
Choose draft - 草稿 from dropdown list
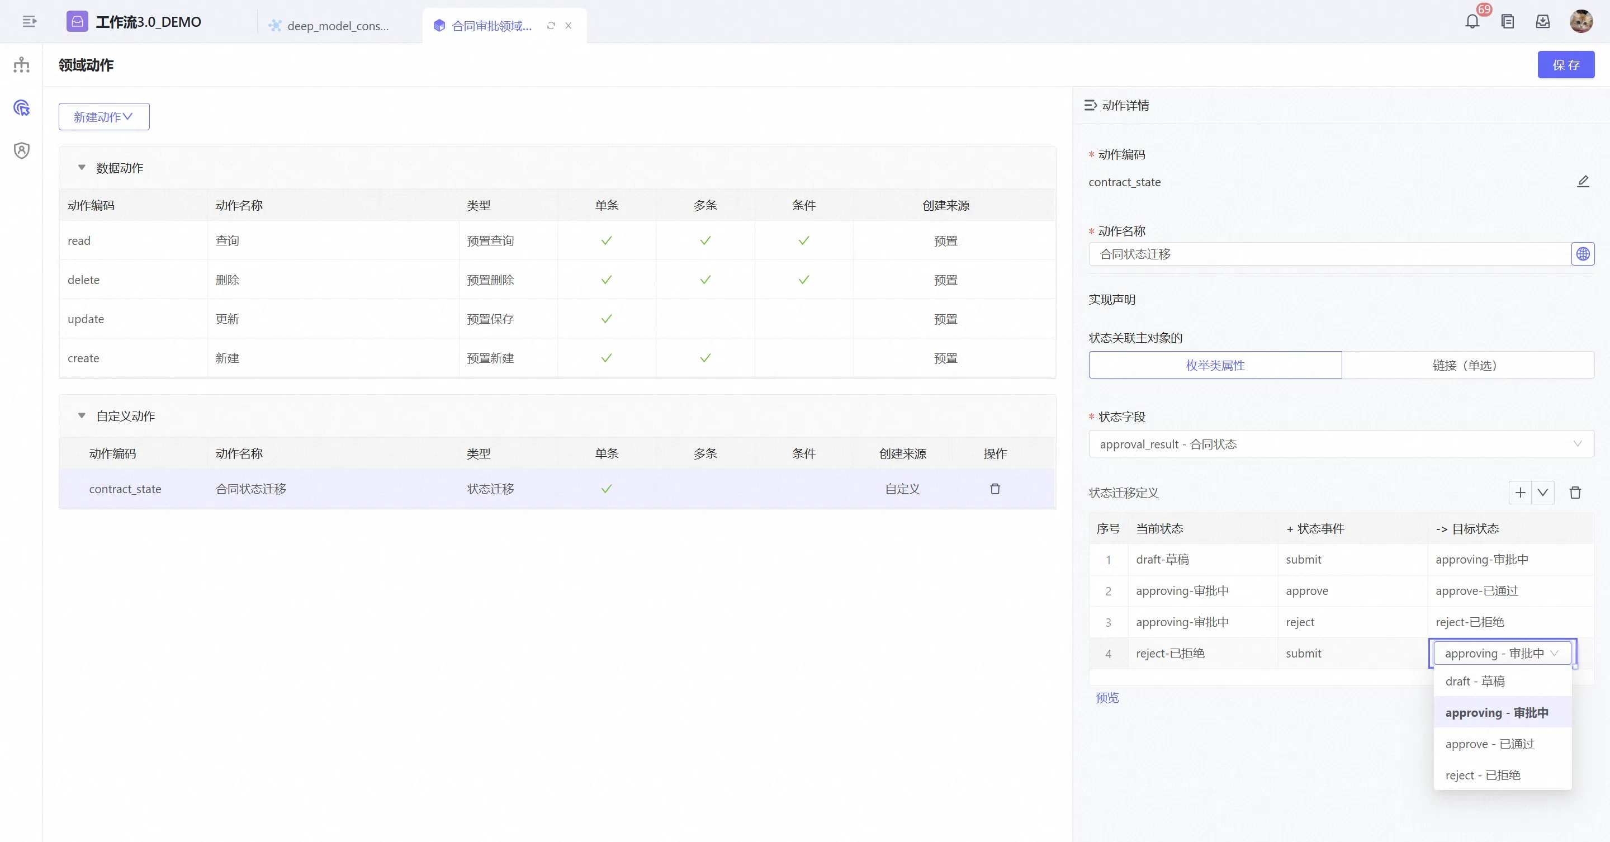click(1503, 681)
